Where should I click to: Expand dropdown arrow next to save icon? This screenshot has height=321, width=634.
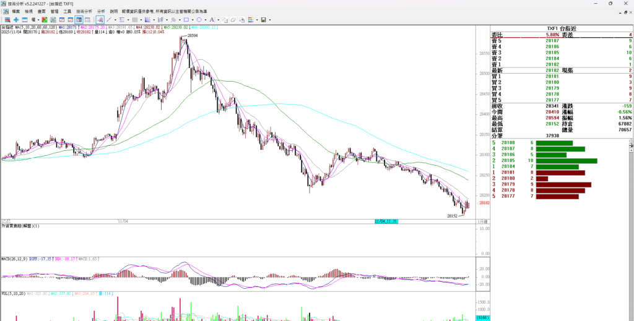270,20
